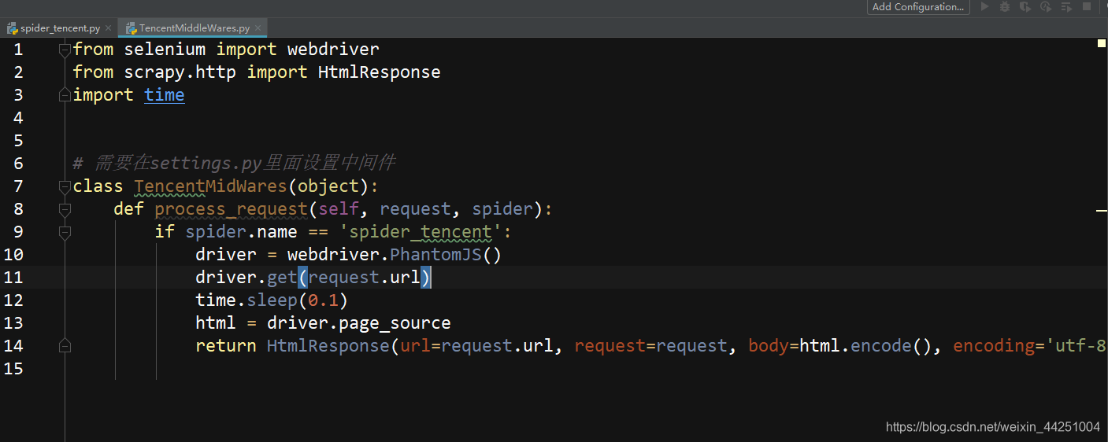This screenshot has height=442, width=1108.
Task: Click line number 13 in the gutter
Action: pos(13,323)
